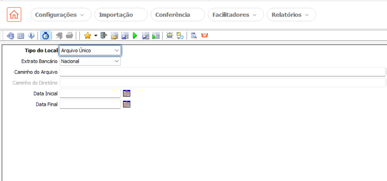Click the folder with blue target icon
Screen dimensions: 387x181
[x=180, y=36]
